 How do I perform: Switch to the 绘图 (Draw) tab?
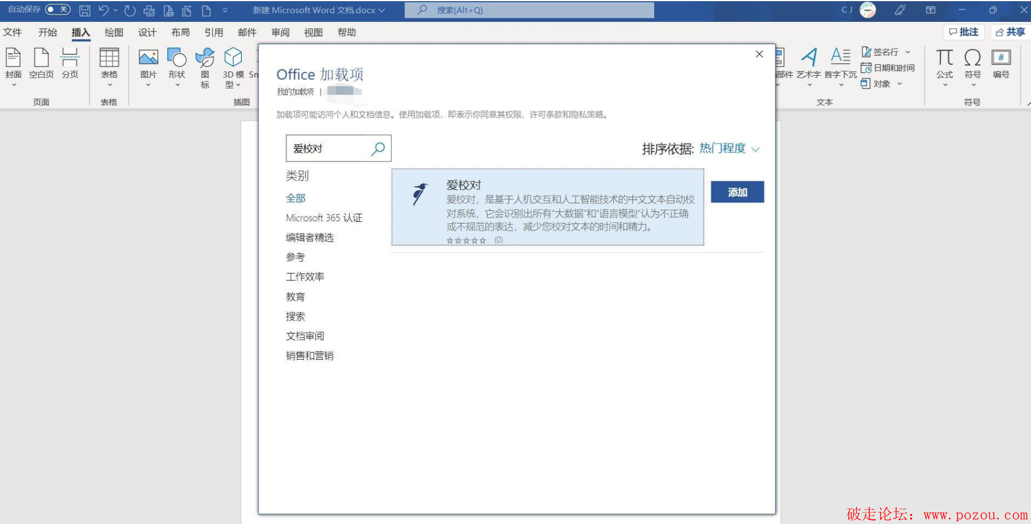[114, 32]
